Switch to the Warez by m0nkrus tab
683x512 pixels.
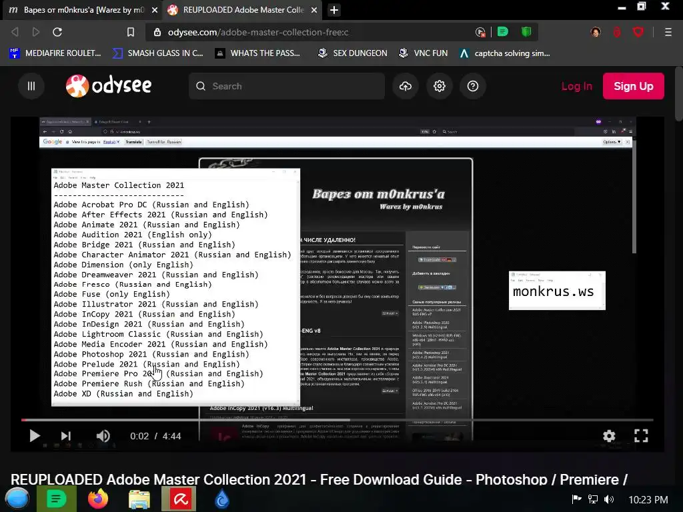83,10
